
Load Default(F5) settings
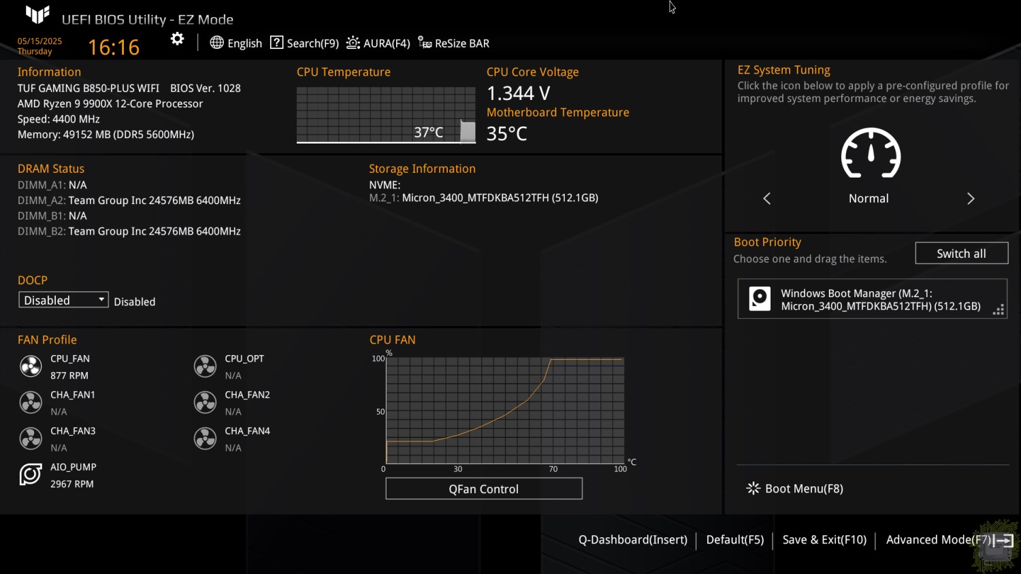pyautogui.click(x=735, y=539)
